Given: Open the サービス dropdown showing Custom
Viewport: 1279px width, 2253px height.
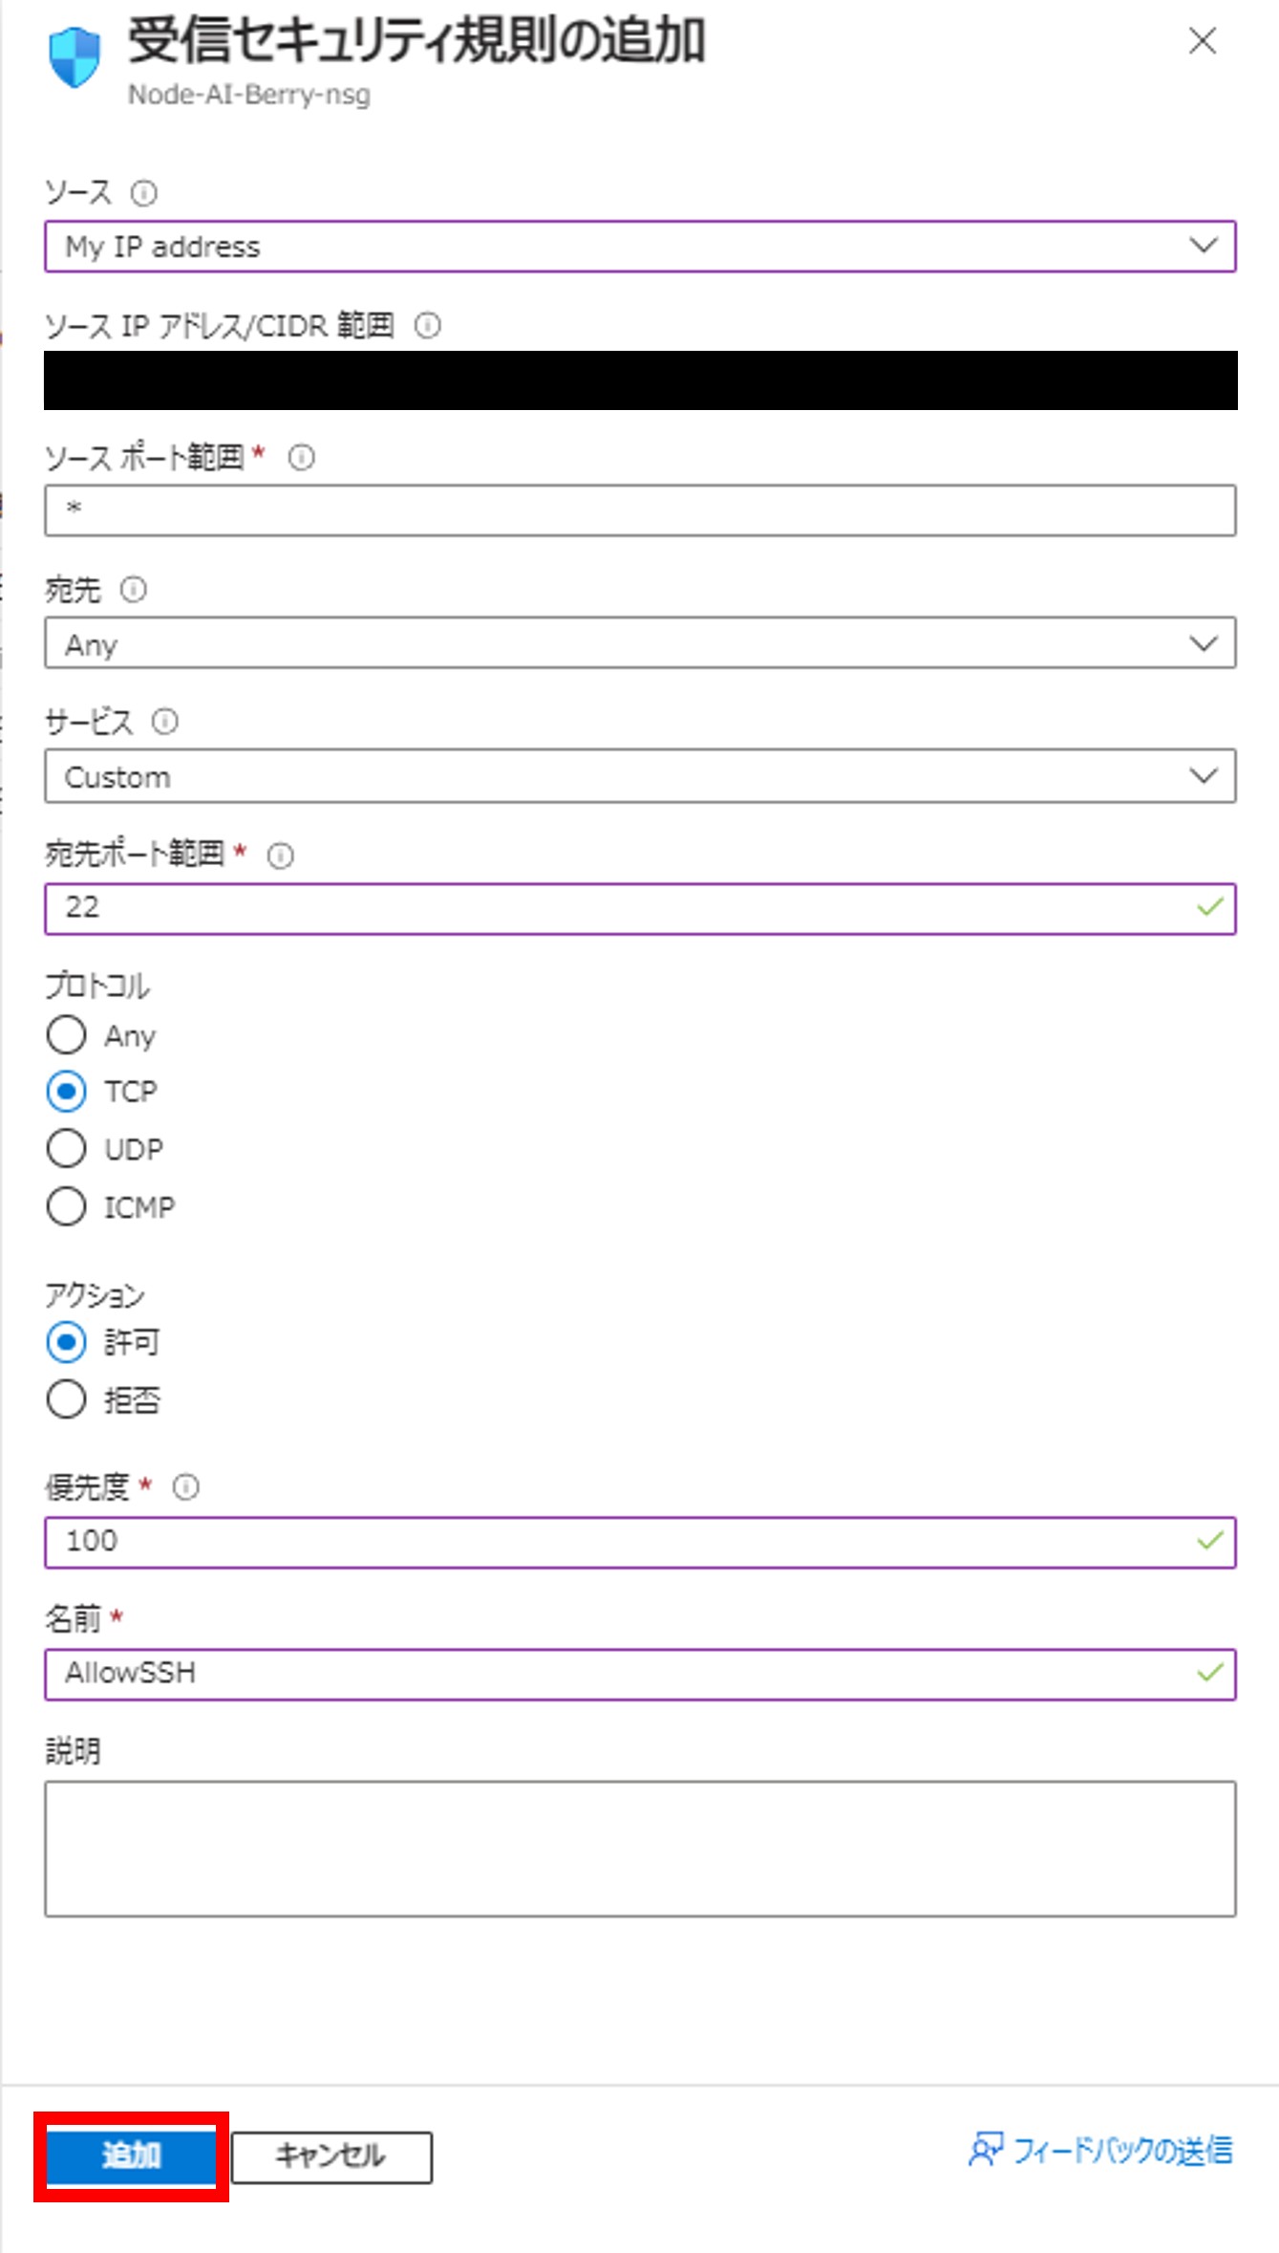Looking at the screenshot, I should (x=639, y=776).
